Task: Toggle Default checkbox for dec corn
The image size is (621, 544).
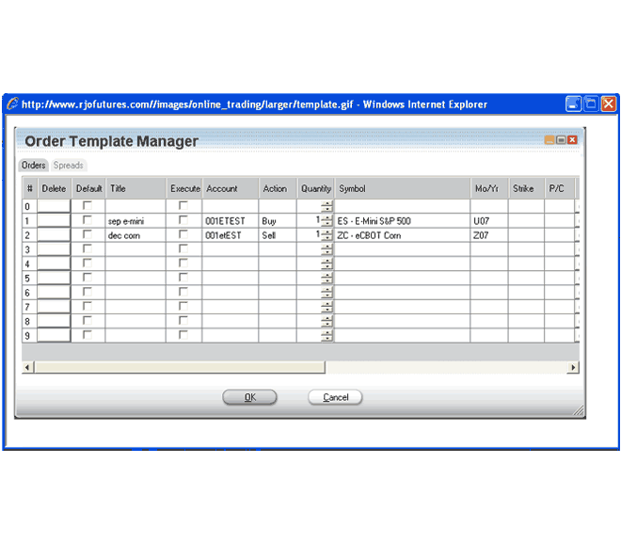Action: (x=88, y=234)
